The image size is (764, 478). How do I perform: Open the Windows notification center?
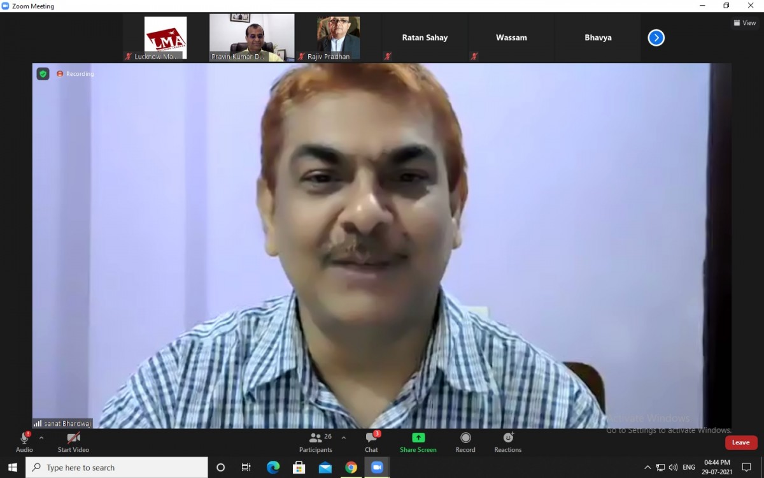747,467
